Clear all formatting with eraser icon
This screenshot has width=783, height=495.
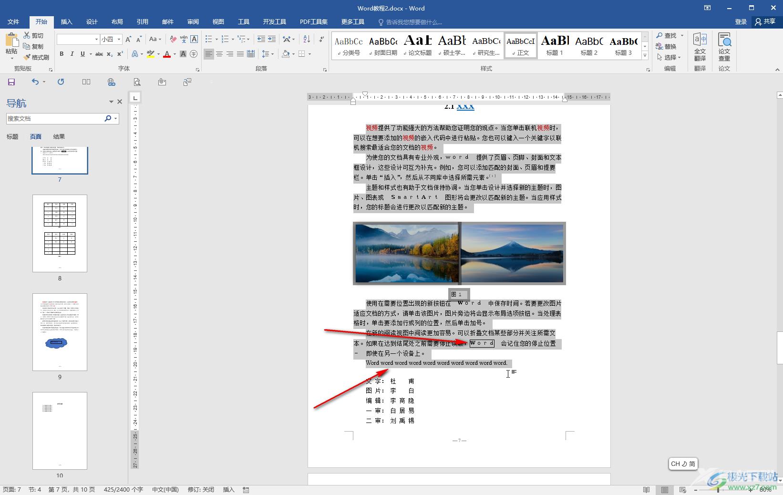tap(173, 39)
